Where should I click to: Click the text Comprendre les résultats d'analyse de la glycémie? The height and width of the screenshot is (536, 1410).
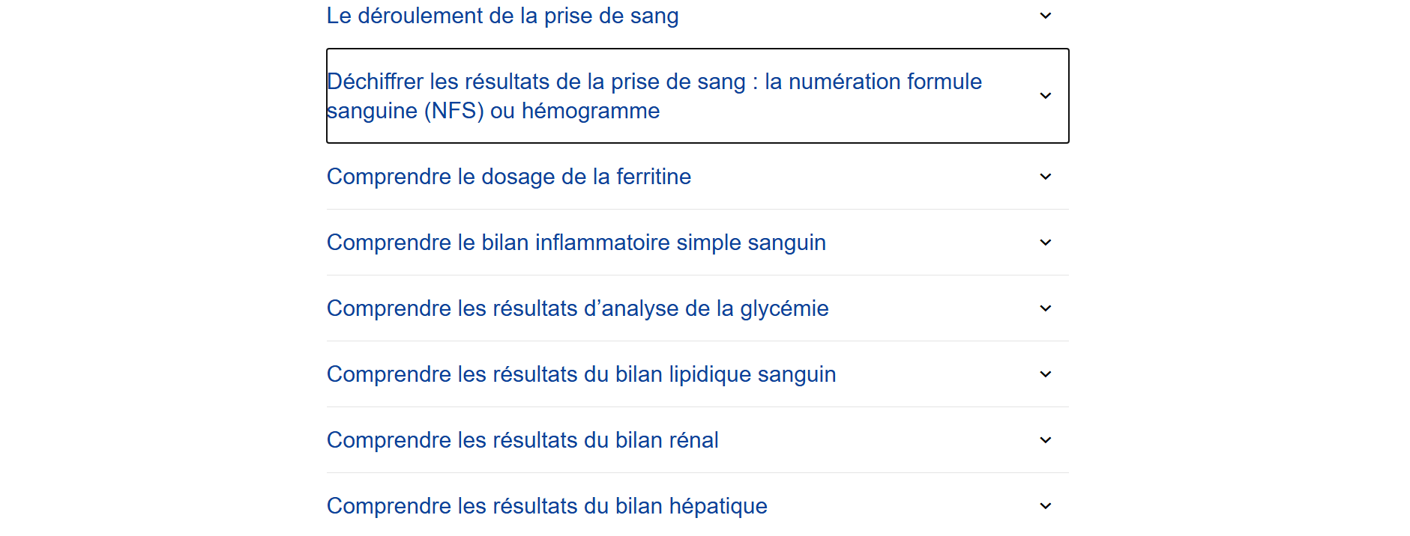(x=577, y=308)
